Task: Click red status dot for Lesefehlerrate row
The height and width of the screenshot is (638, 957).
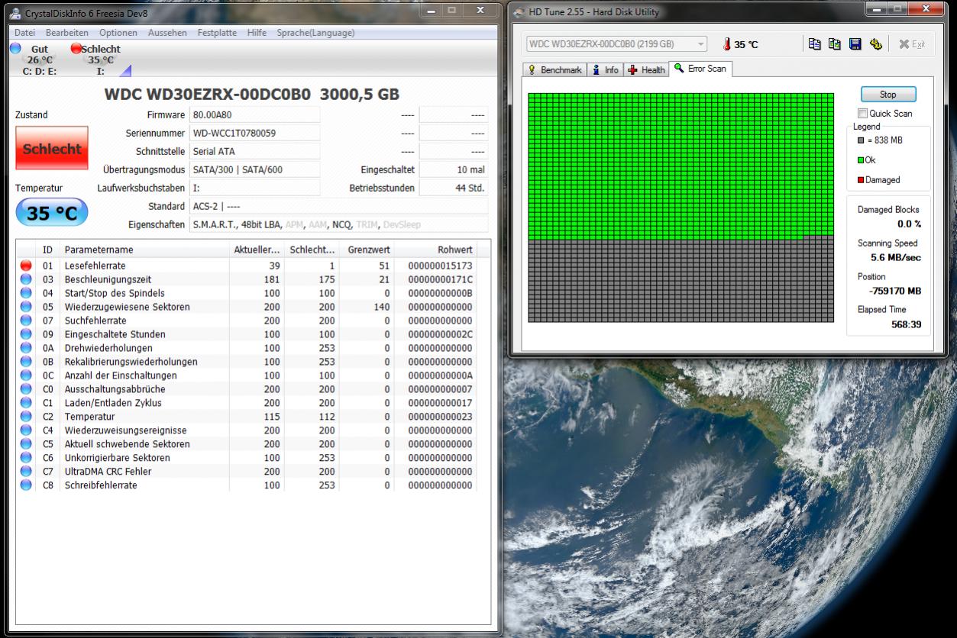Action: coord(27,266)
